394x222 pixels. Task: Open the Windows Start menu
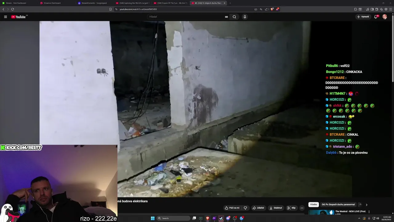(153, 218)
